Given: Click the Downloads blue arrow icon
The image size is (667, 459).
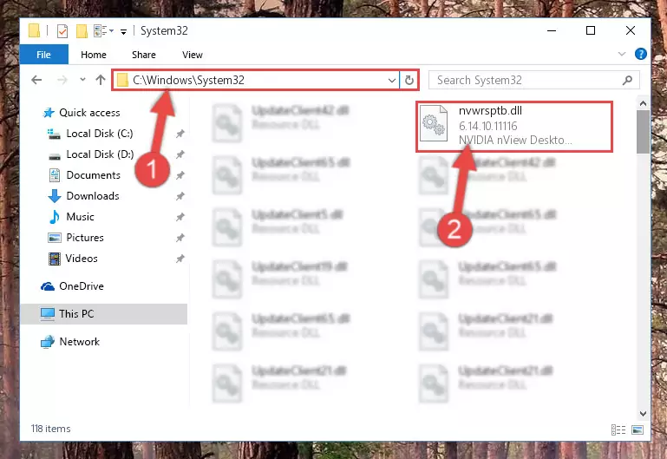Looking at the screenshot, I should point(54,196).
